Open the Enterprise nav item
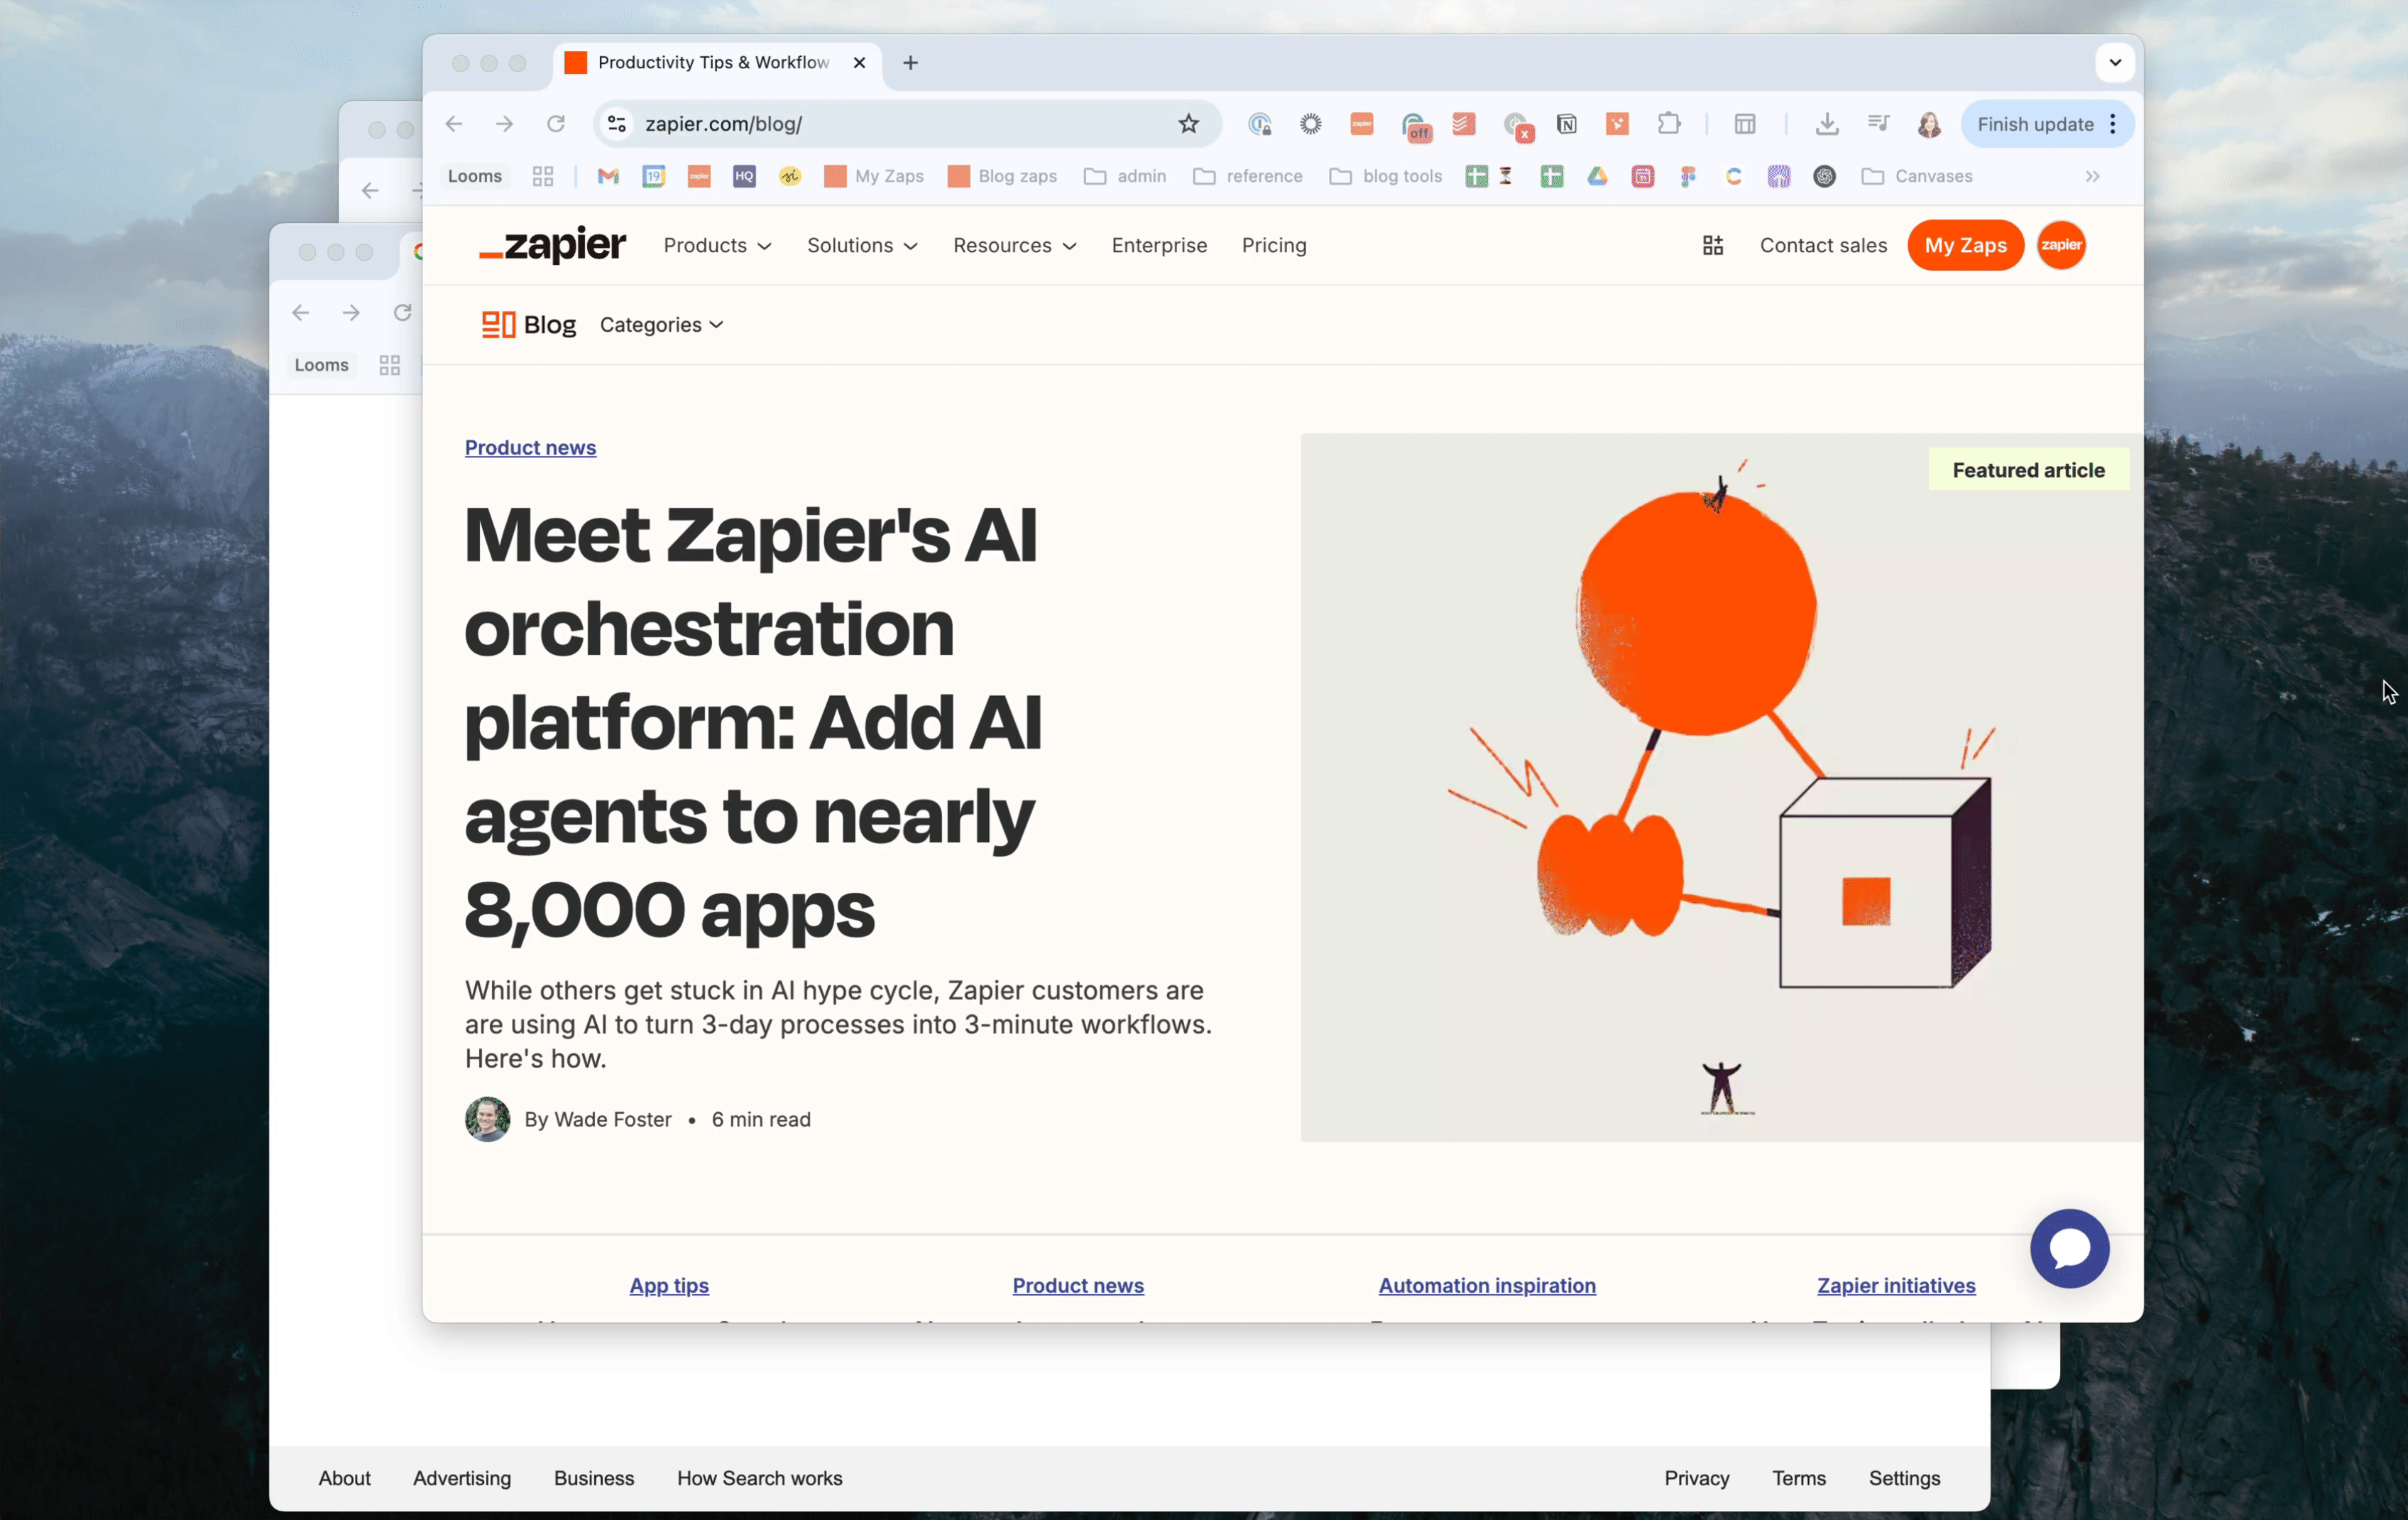 tap(1159, 245)
